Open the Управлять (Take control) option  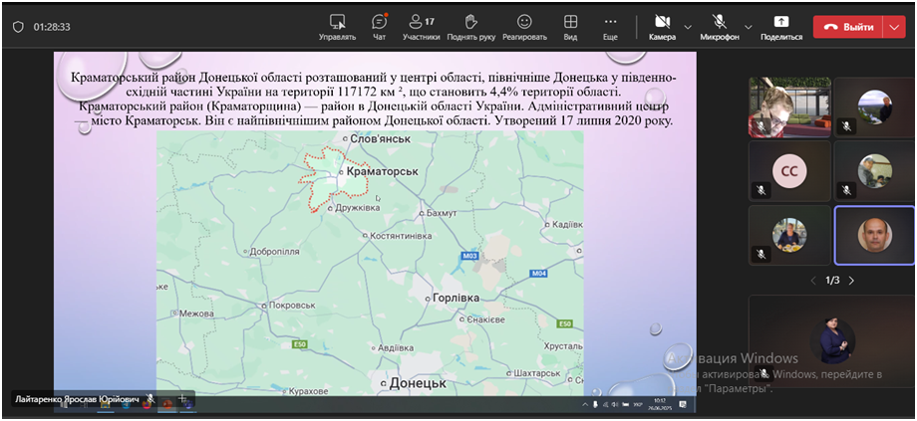point(337,27)
